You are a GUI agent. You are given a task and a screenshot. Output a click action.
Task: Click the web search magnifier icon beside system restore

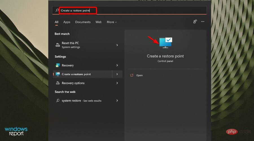click(58, 100)
